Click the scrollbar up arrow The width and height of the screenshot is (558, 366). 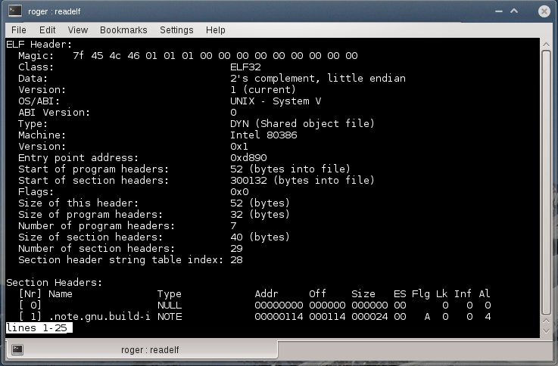(x=545, y=44)
